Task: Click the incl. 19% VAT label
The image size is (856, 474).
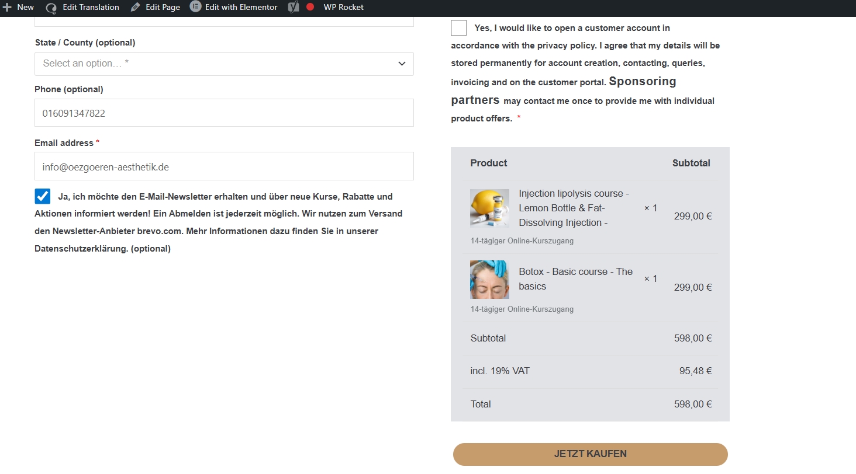Action: pyautogui.click(x=500, y=371)
